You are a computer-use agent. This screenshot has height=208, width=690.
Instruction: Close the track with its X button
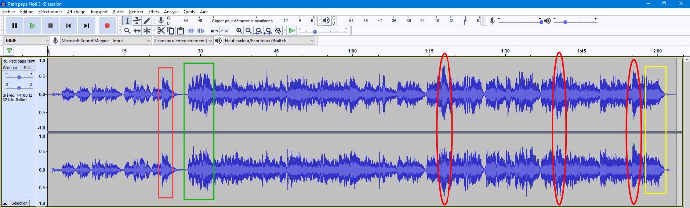tap(5, 61)
